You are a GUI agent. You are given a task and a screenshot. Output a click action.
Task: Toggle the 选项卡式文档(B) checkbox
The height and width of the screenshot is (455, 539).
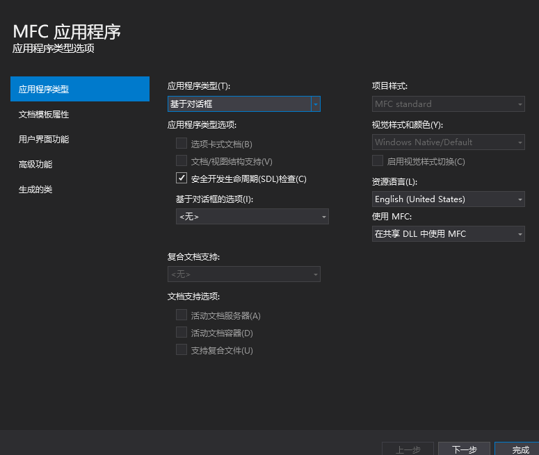(182, 143)
